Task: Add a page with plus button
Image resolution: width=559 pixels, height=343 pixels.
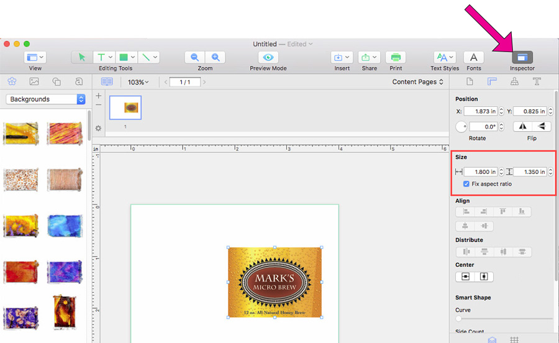Action: click(x=98, y=96)
